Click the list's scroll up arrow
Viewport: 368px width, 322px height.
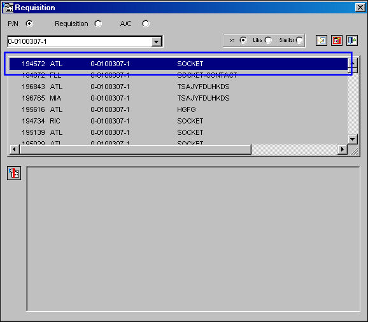[353, 63]
